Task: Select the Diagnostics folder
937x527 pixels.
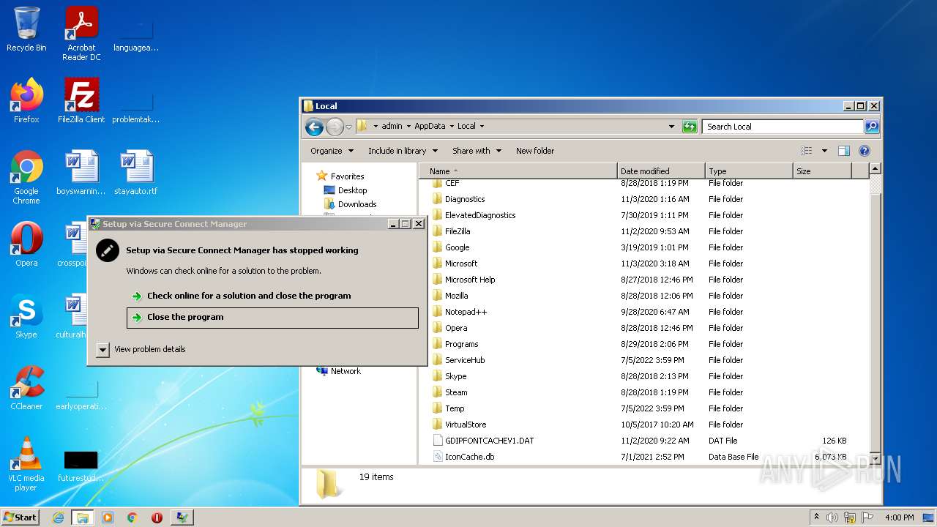Action: click(465, 199)
